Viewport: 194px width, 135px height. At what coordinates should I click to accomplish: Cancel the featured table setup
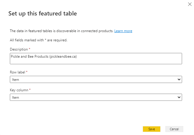click(174, 129)
